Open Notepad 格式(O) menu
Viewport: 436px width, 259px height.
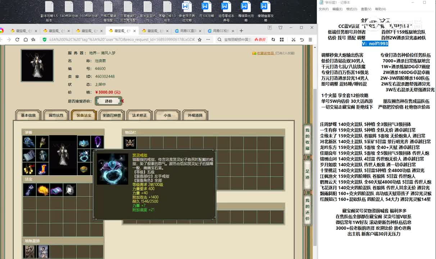351,9
